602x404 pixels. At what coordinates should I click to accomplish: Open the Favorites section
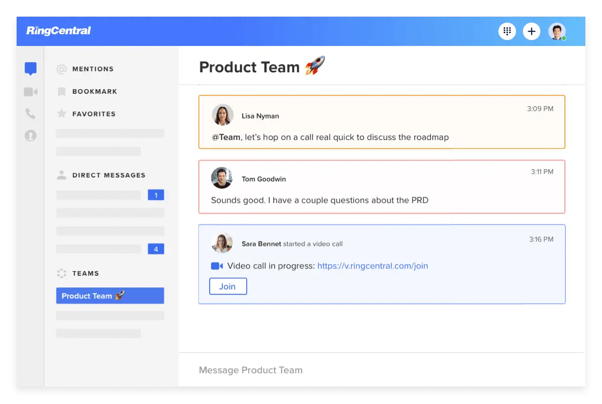pyautogui.click(x=93, y=114)
